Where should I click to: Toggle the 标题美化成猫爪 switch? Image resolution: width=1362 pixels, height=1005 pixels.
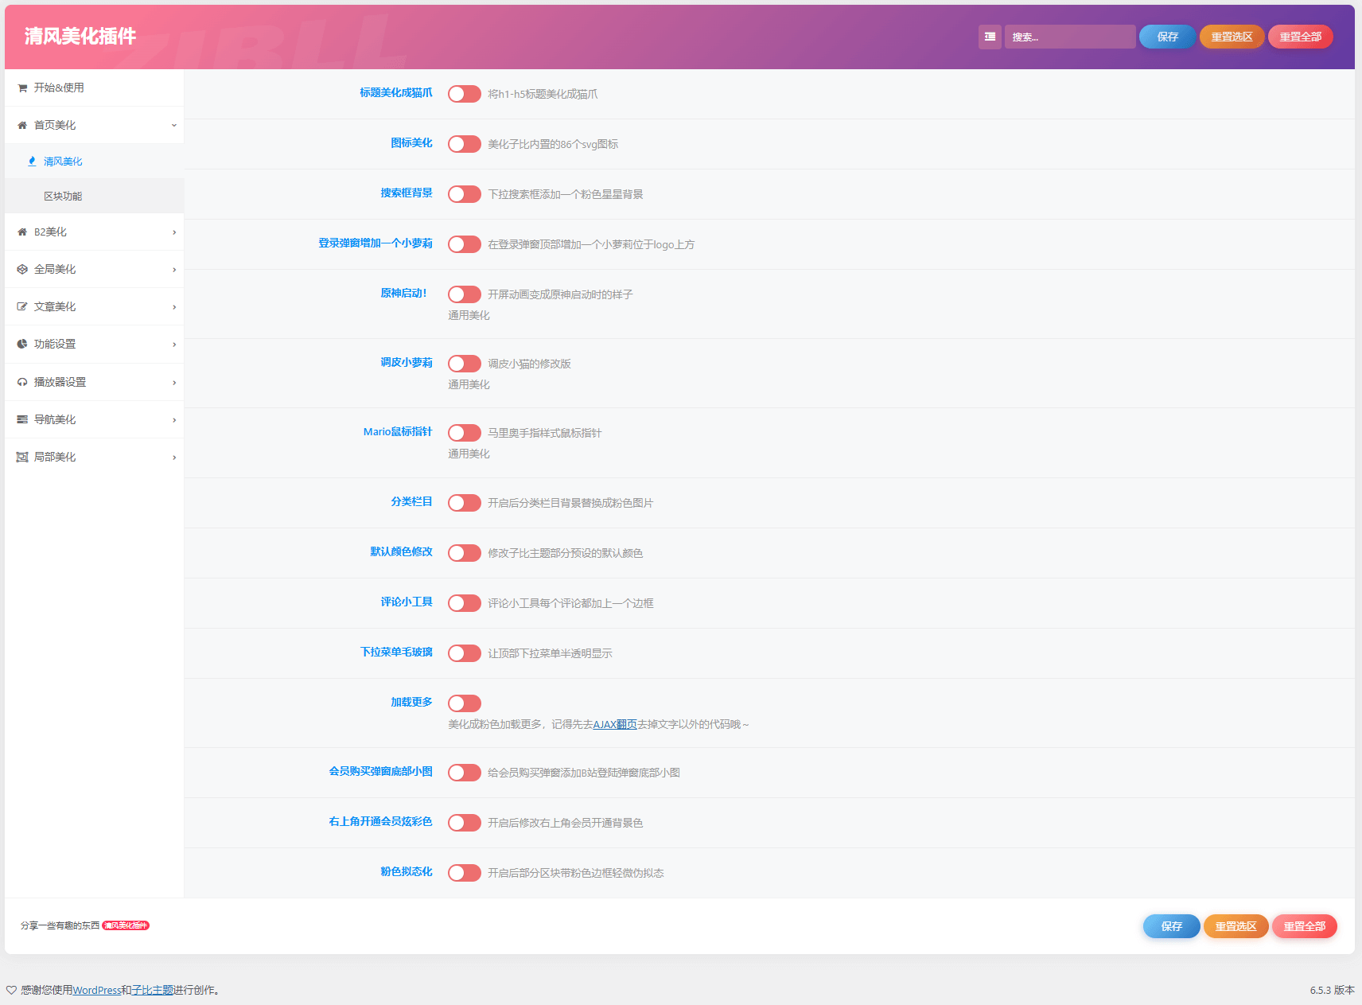pos(465,94)
